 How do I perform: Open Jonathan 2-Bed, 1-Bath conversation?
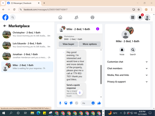tap(27, 56)
